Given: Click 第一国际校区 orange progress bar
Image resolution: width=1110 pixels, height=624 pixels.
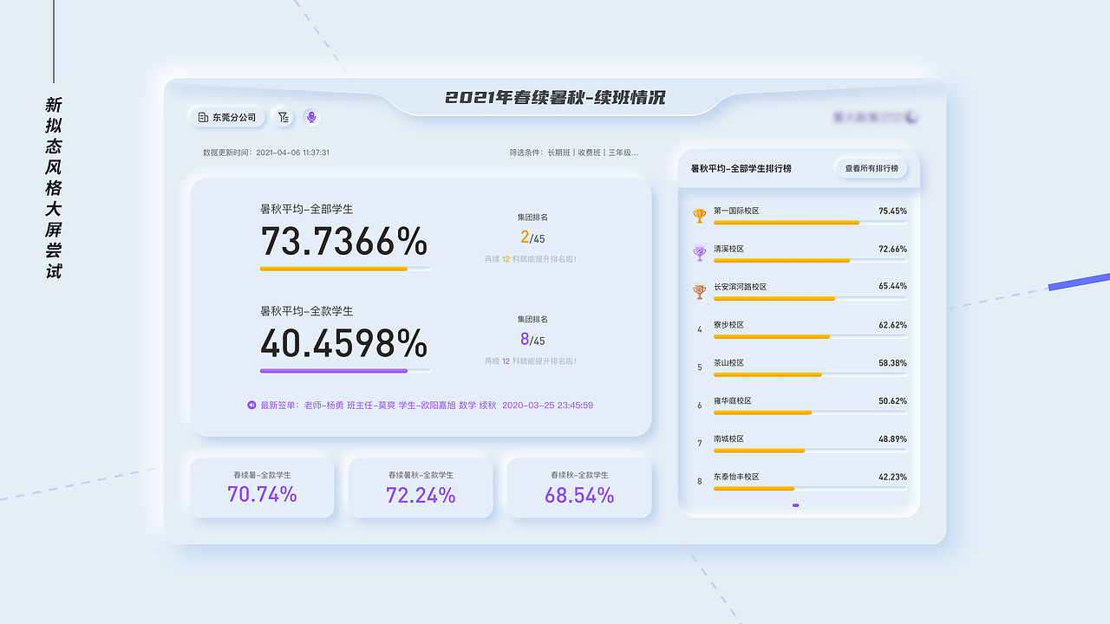Looking at the screenshot, I should coord(786,223).
